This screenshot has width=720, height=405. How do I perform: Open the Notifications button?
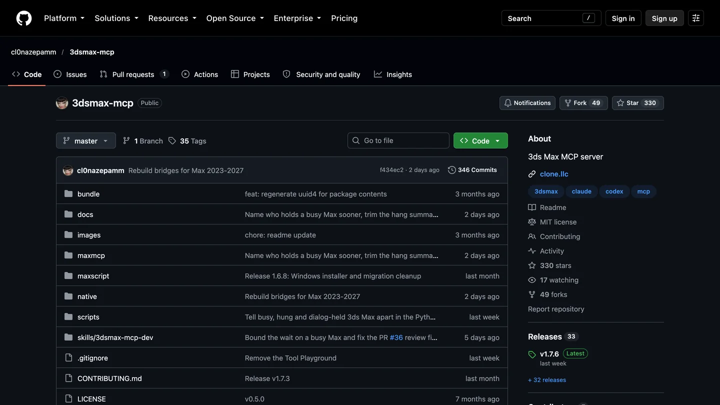click(x=527, y=103)
